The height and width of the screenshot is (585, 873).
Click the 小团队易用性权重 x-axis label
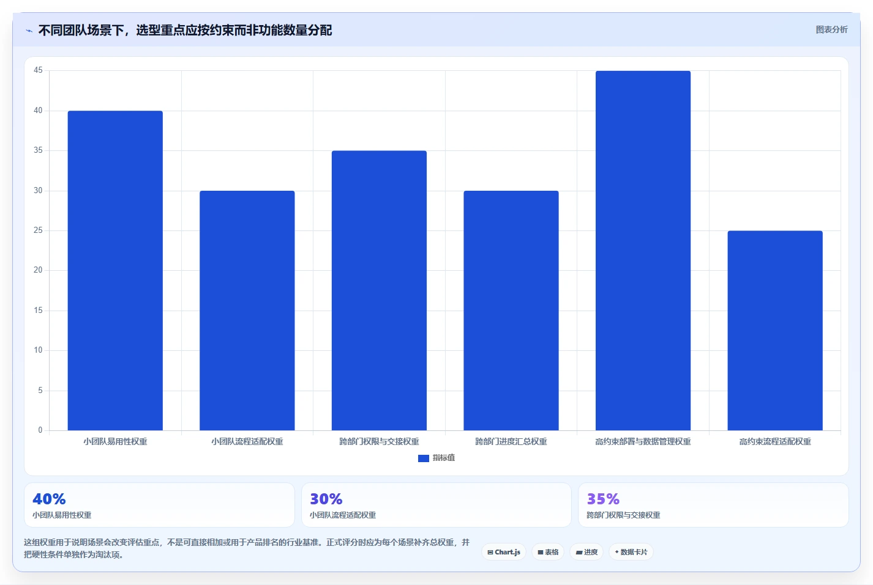[115, 441]
